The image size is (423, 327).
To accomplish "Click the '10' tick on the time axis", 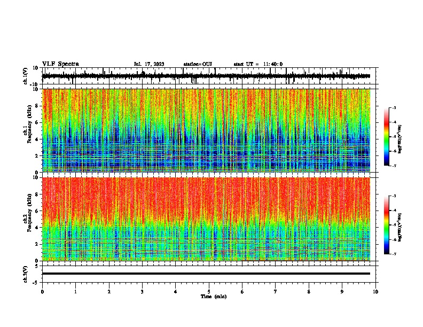I will 375,292.
